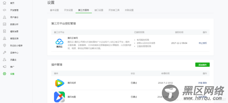The height and width of the screenshot is (103, 228).
Task: Click the 推广 megaphone icon
Action: [x=5, y=67]
